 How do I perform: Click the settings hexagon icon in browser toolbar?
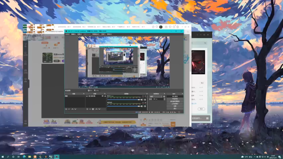click(178, 27)
